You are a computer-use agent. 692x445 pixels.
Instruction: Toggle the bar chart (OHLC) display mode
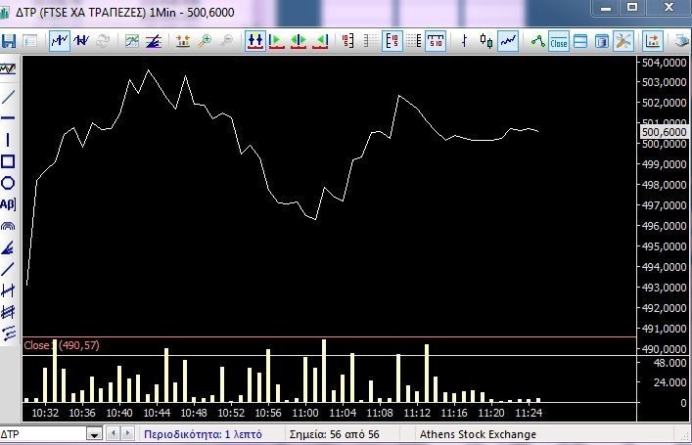tap(464, 42)
